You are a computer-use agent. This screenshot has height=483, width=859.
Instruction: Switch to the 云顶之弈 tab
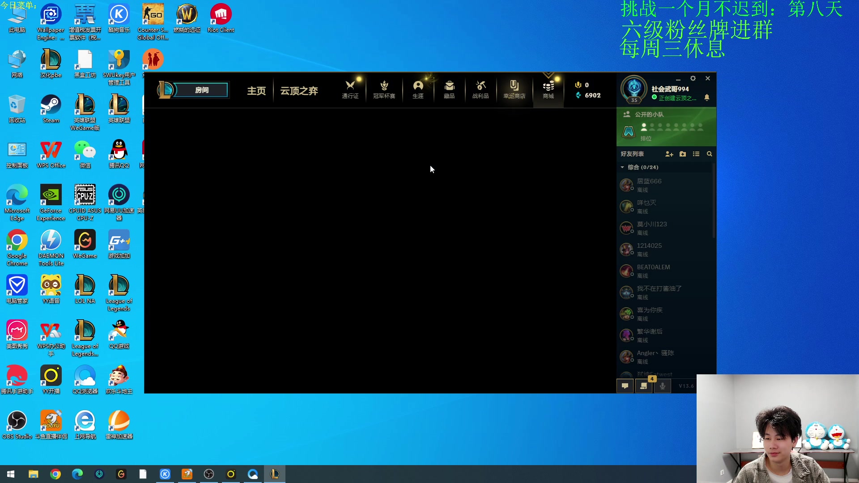pyautogui.click(x=299, y=91)
